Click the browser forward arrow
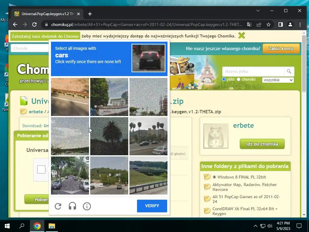309x232 pixels. point(25,24)
